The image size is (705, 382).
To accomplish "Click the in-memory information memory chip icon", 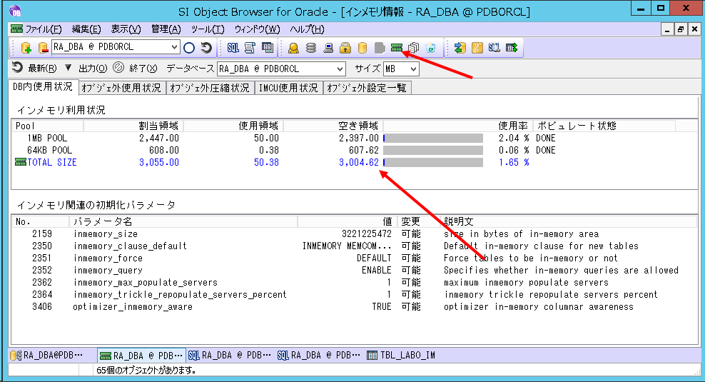I will click(397, 48).
